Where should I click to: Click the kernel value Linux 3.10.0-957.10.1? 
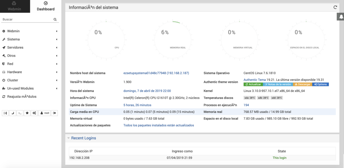274,91
